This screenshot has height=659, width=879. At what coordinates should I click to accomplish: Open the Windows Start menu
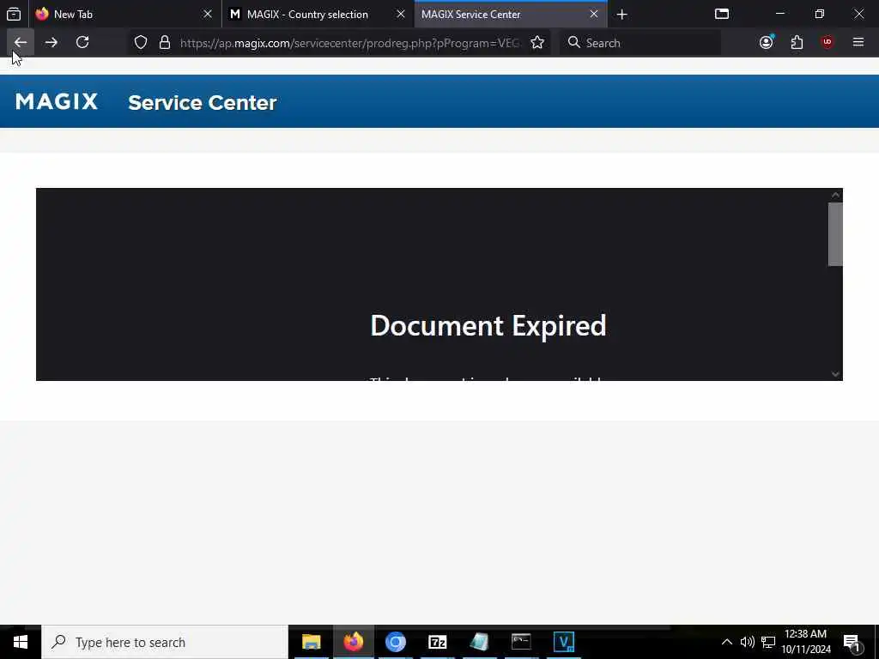tap(21, 642)
